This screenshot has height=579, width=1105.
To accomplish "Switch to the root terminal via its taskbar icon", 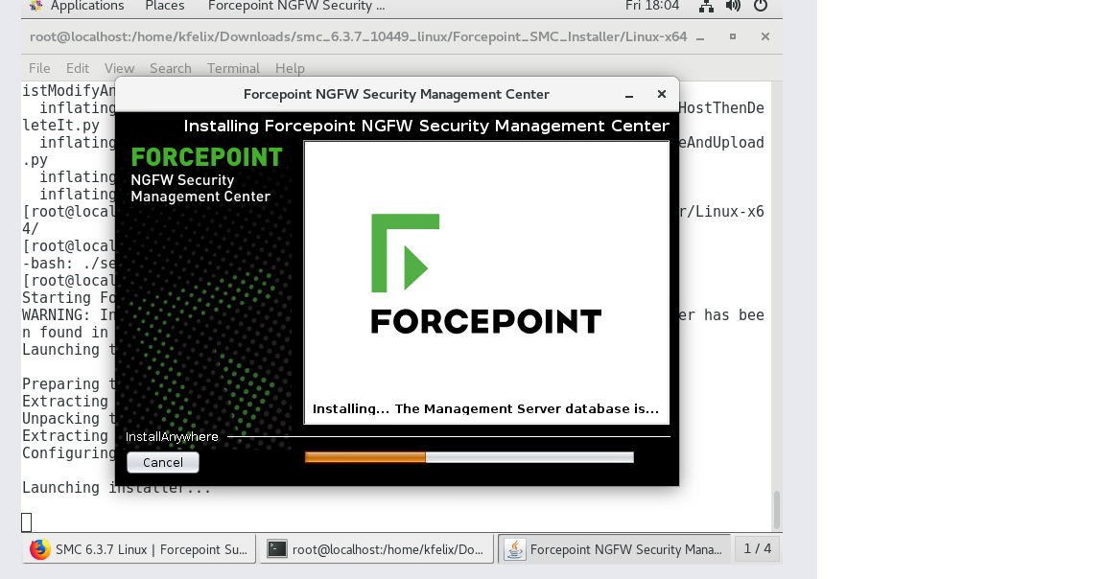I will point(376,548).
